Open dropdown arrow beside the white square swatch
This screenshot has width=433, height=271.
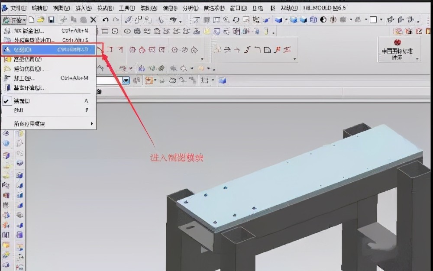(x=381, y=20)
